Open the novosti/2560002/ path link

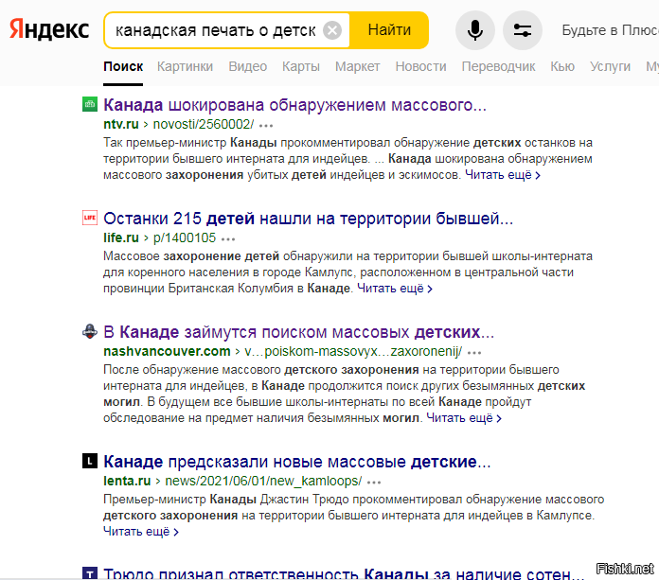[x=204, y=124]
